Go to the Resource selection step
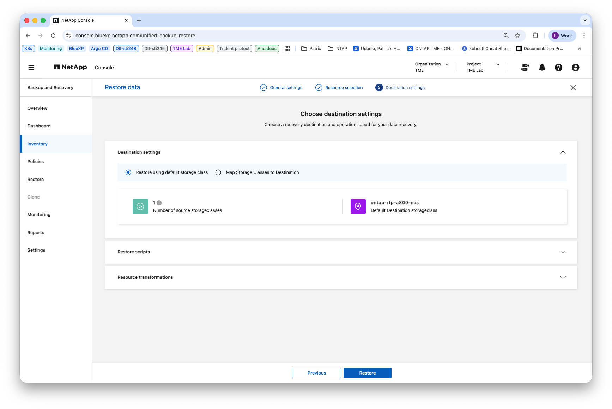 [x=344, y=88]
